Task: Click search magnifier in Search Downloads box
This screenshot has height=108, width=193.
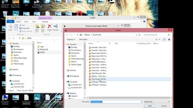Action: tap(169, 35)
